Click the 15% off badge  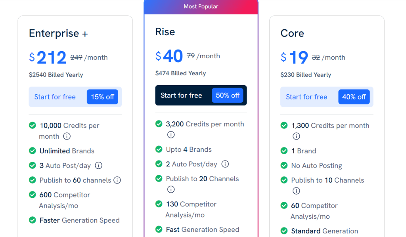click(x=102, y=97)
